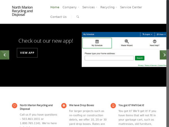Go to previous slide arrow
The width and height of the screenshot is (169, 127).
point(5,55)
